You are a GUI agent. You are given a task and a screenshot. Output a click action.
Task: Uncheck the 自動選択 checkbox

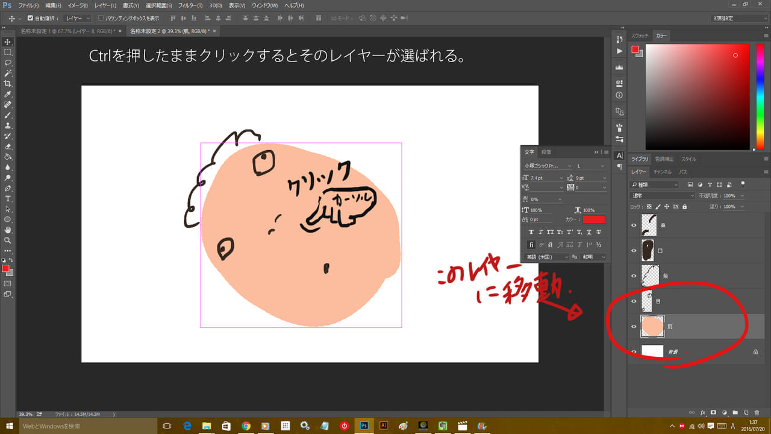tap(31, 18)
